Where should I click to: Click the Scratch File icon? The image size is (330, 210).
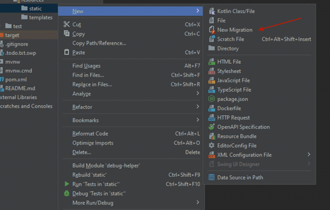(212, 39)
